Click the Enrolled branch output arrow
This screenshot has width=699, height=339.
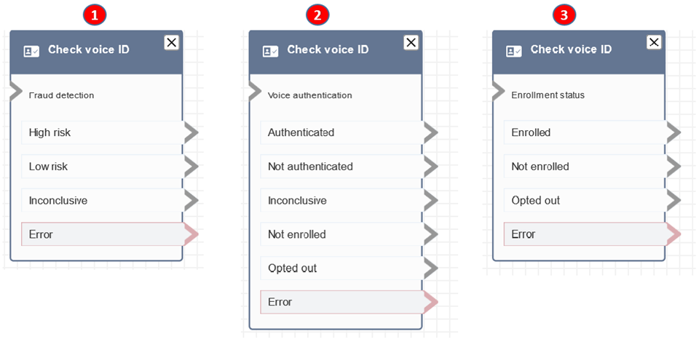674,132
